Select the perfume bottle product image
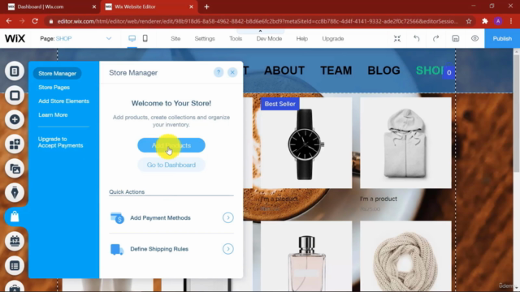This screenshot has height=292, width=520. 306,256
